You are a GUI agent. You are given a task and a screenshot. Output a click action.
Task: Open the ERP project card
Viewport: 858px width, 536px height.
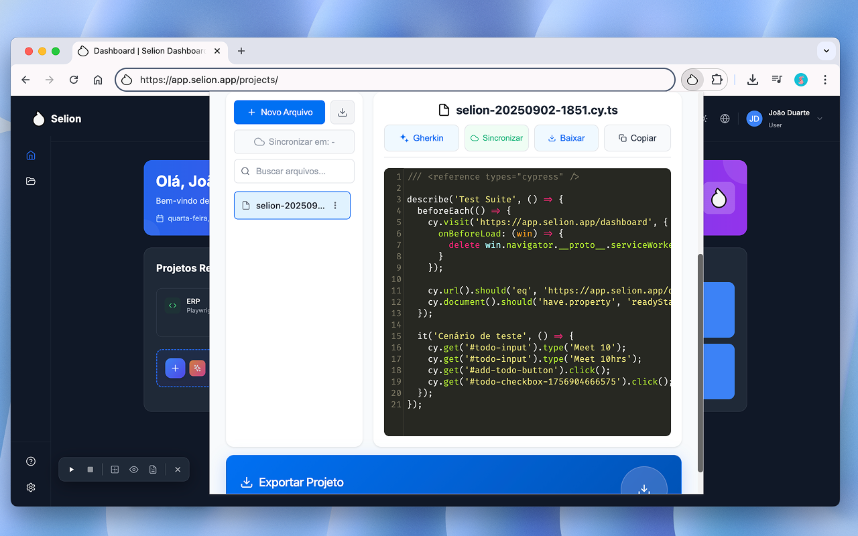[x=184, y=312]
